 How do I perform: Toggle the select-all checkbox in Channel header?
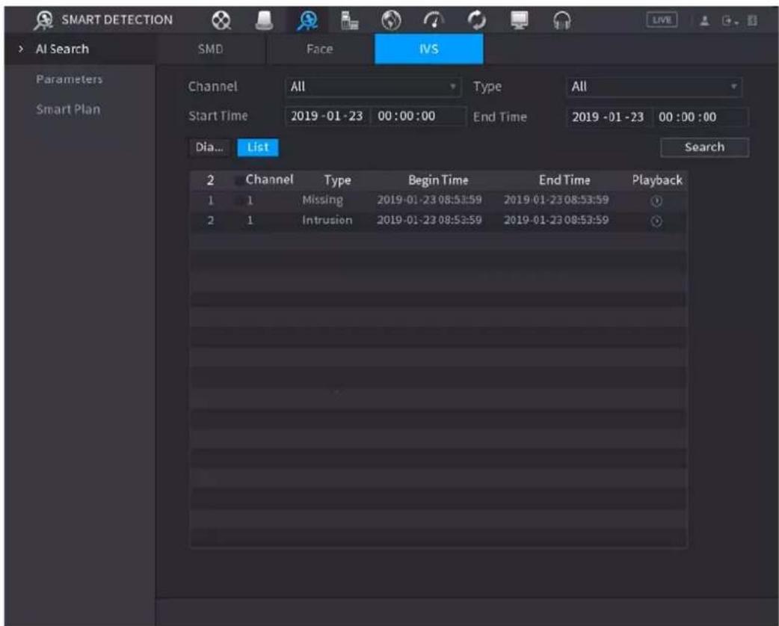(239, 180)
